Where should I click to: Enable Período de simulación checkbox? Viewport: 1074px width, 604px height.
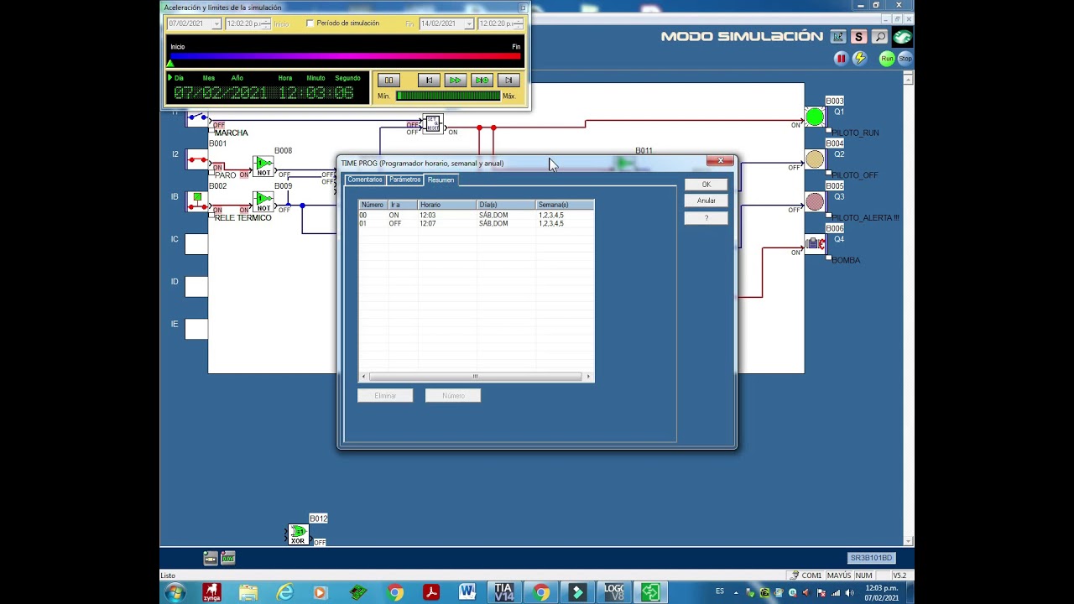coord(310,23)
